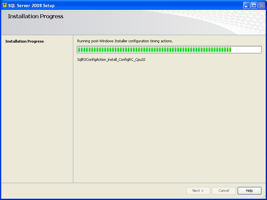Click the Cancel button
The image size is (267, 200).
tap(224, 191)
